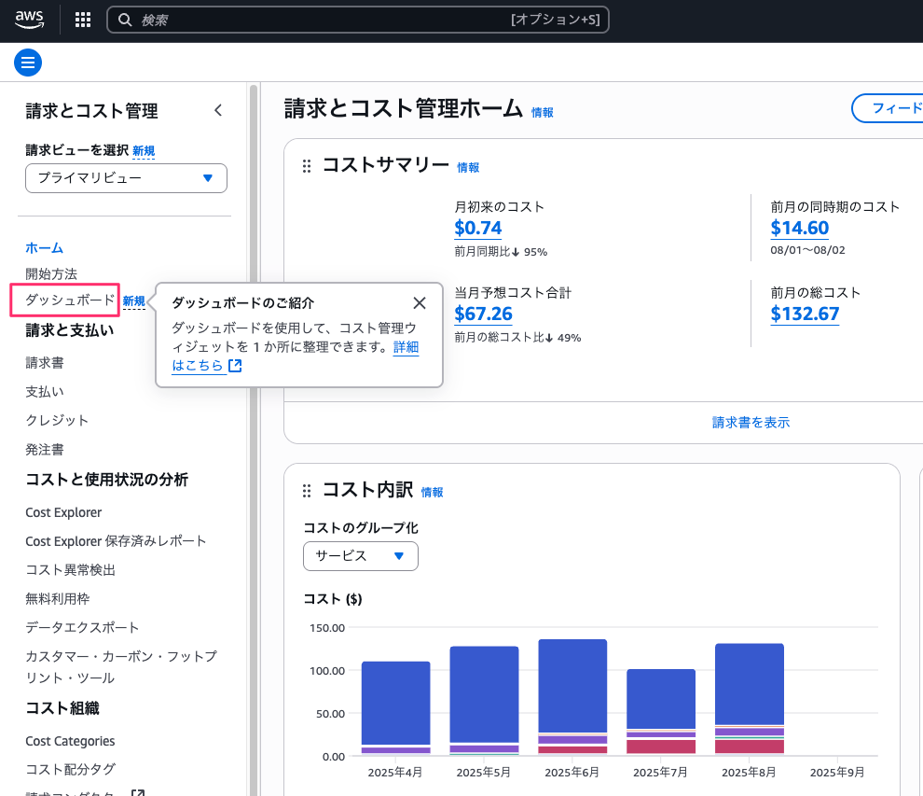The image size is (923, 796).
Task: Click the drag handle beside コスト内訳
Action: click(306, 491)
